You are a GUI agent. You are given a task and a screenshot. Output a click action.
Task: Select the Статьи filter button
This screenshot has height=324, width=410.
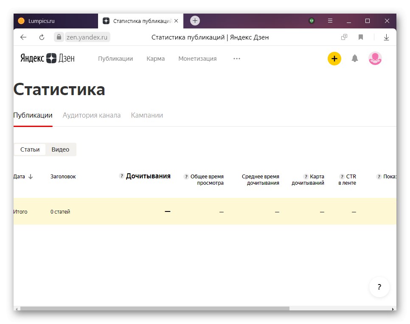point(29,149)
